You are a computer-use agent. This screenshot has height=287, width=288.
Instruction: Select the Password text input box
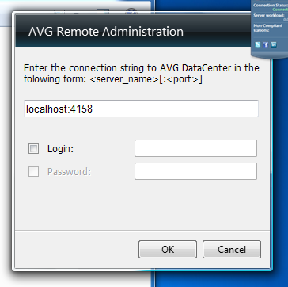195,171
